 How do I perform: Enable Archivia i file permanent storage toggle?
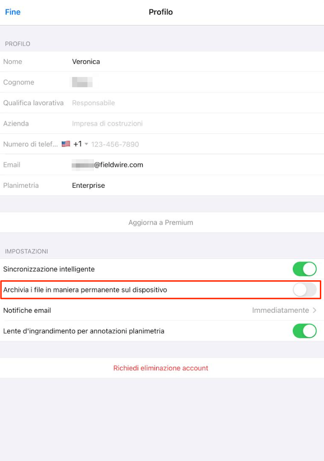click(x=304, y=290)
